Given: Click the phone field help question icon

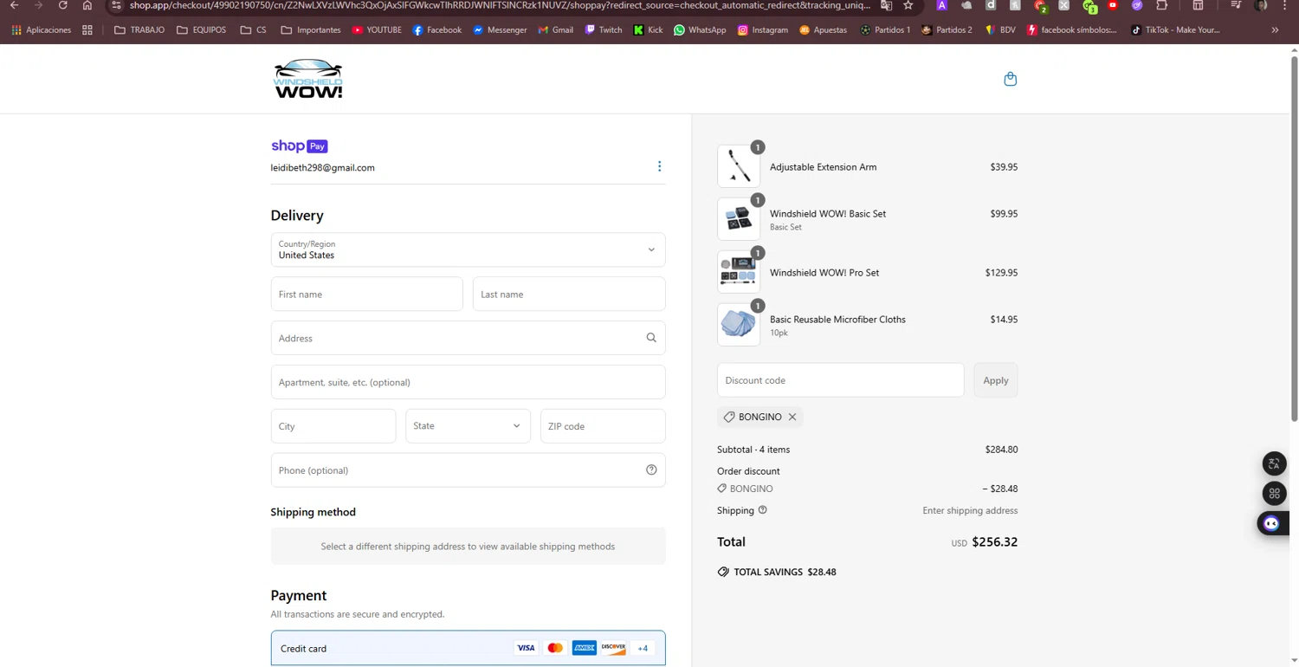Looking at the screenshot, I should pyautogui.click(x=651, y=469).
